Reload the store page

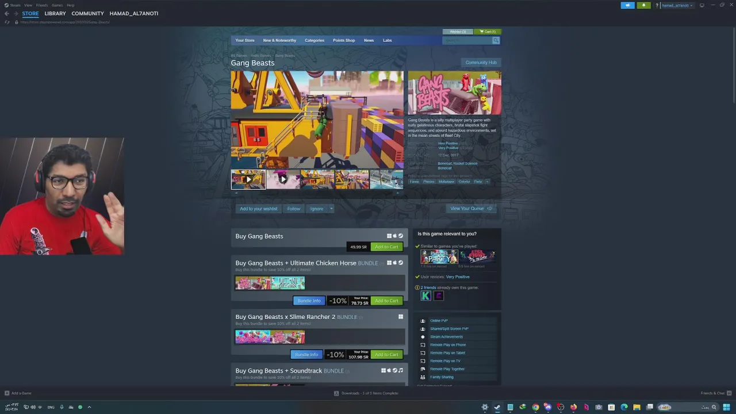pyautogui.click(x=7, y=22)
